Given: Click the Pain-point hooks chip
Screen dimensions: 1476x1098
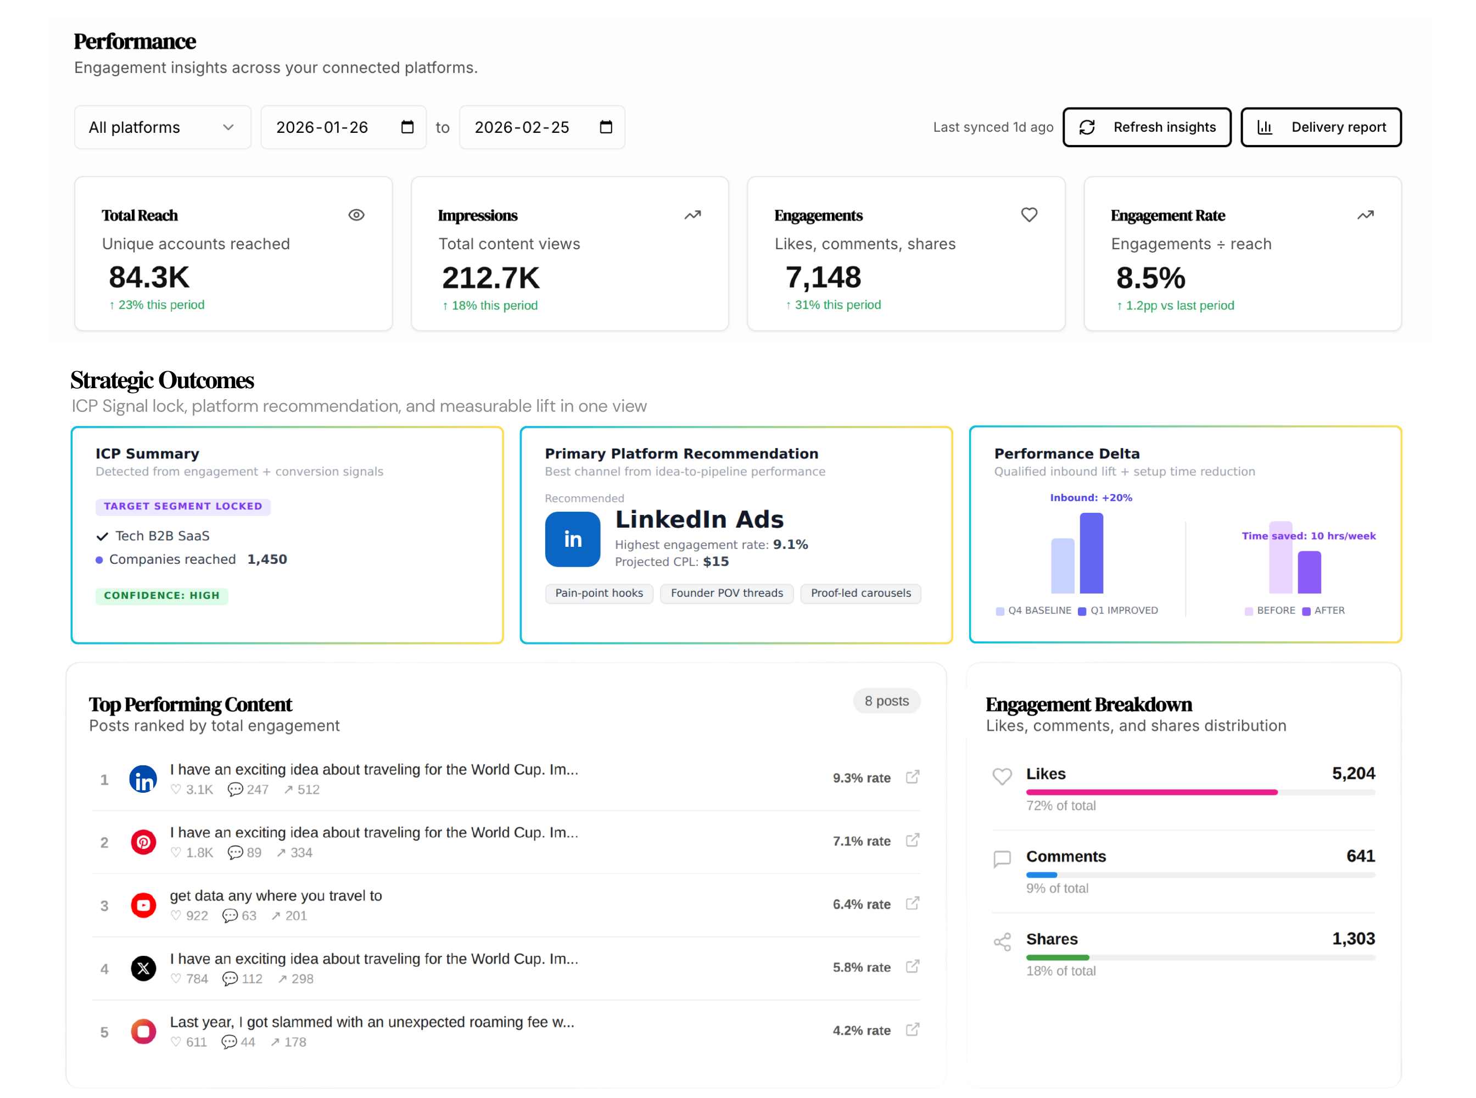Looking at the screenshot, I should [x=599, y=593].
